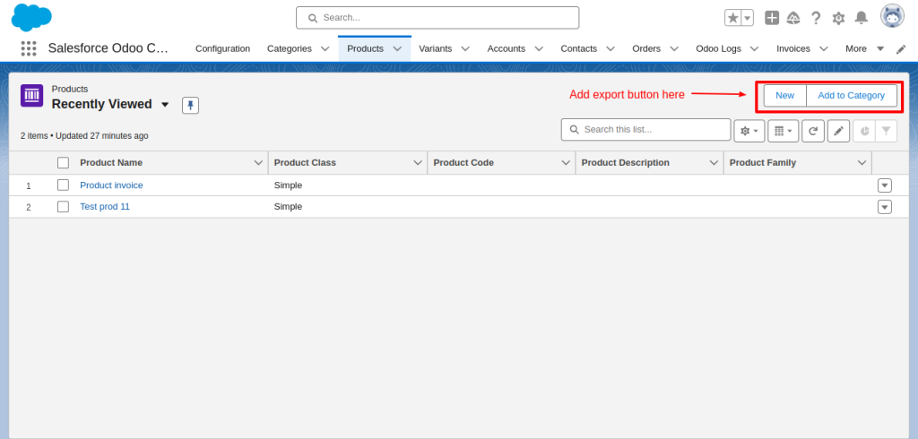Open row actions for Test prod 11
Image resolution: width=918 pixels, height=439 pixels.
[x=885, y=207]
